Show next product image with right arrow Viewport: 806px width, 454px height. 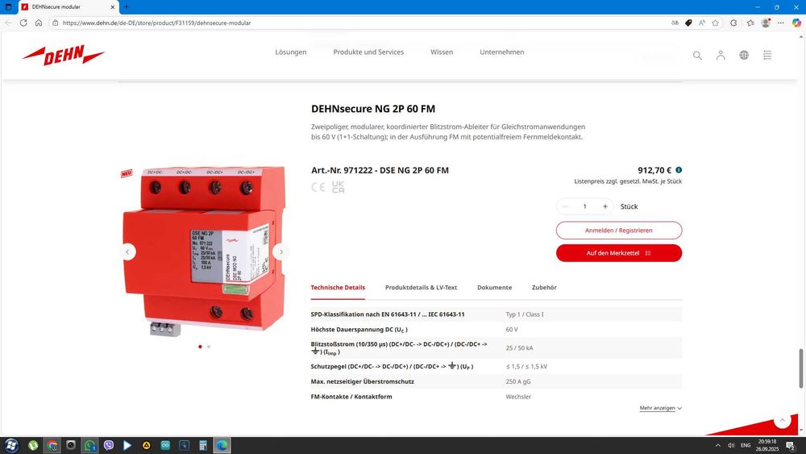(x=280, y=252)
